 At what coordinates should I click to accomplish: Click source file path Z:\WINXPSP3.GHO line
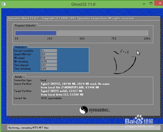pos(70,87)
